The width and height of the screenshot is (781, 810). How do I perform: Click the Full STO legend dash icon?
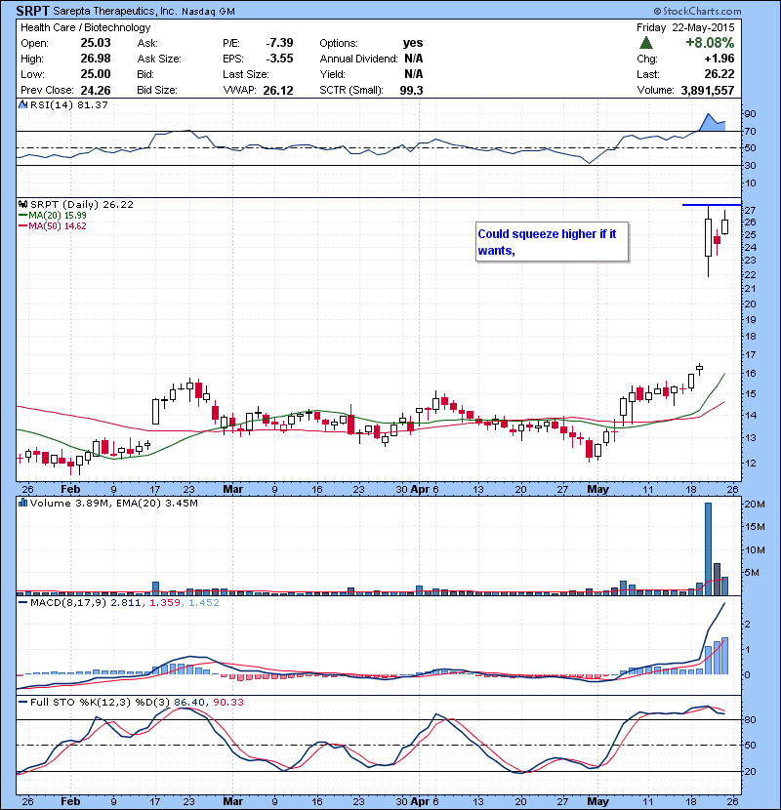[x=23, y=702]
